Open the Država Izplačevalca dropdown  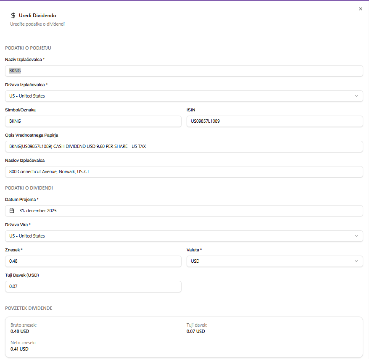tap(184, 96)
